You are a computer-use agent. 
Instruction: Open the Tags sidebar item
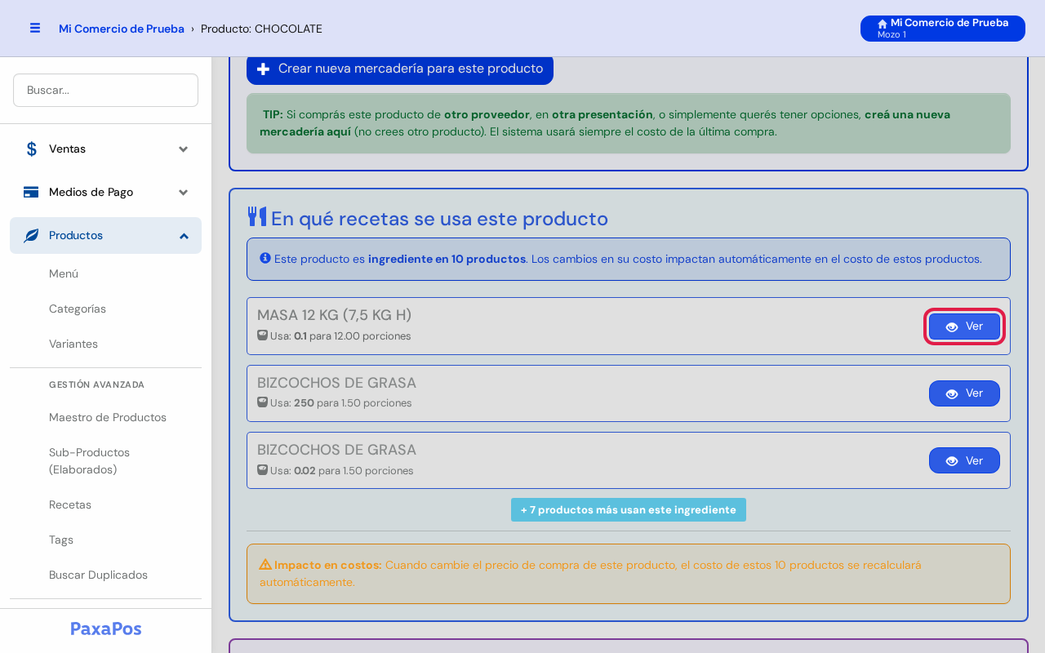[61, 540]
